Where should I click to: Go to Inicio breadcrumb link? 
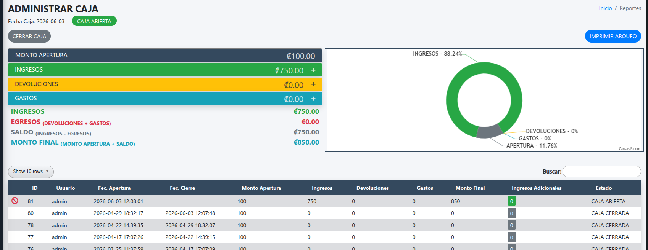[x=605, y=8]
